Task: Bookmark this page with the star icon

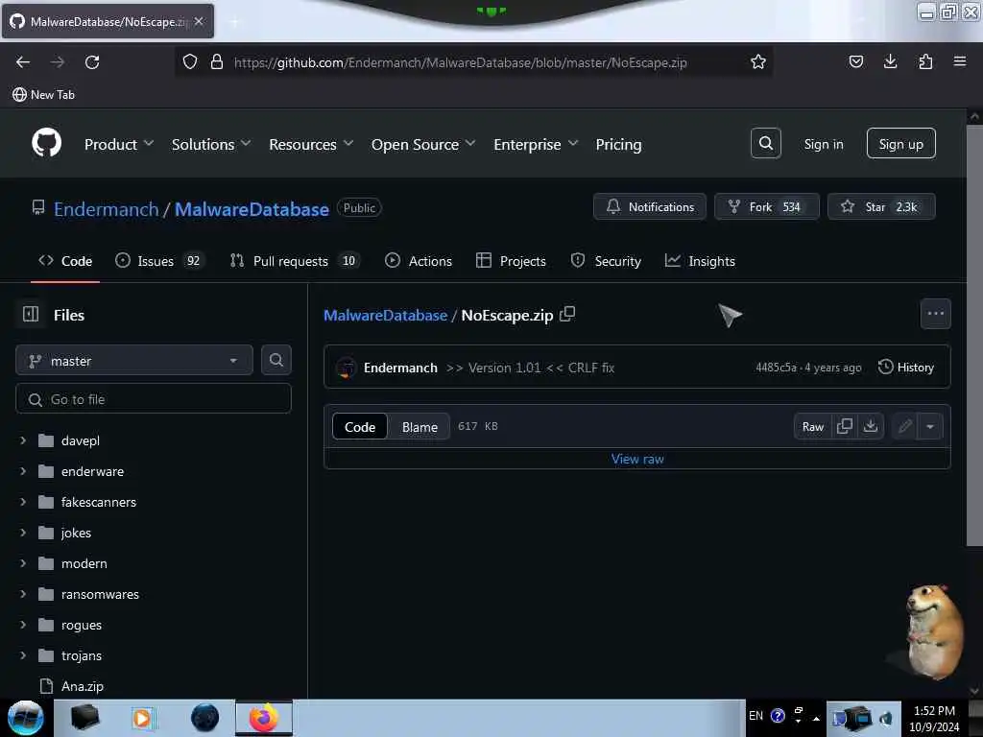Action: pos(758,61)
